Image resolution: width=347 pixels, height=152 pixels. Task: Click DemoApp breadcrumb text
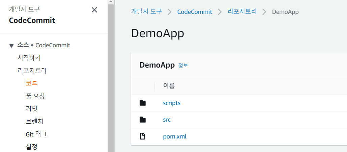[x=285, y=12]
